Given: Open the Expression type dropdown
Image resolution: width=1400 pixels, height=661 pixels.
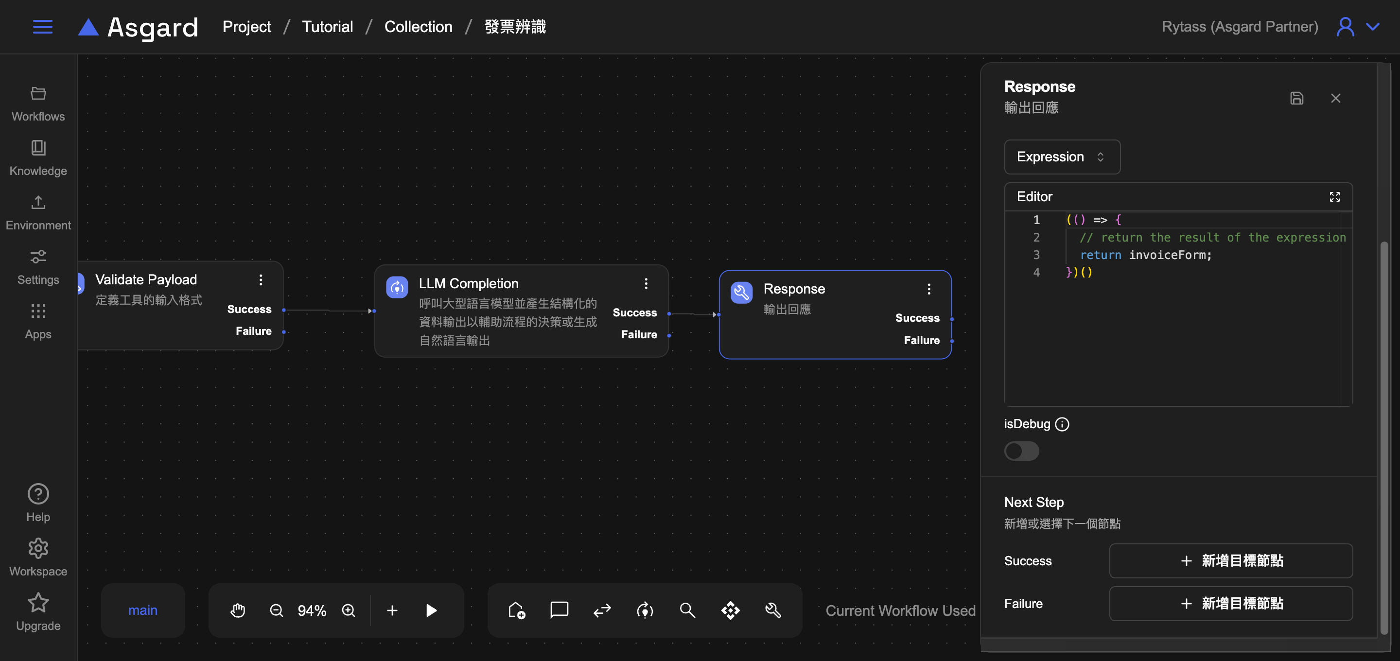Looking at the screenshot, I should pyautogui.click(x=1061, y=157).
